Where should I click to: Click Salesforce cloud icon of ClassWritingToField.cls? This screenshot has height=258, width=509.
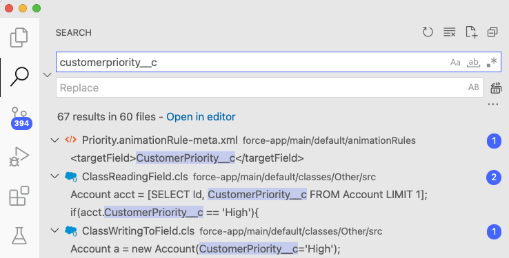(x=71, y=230)
